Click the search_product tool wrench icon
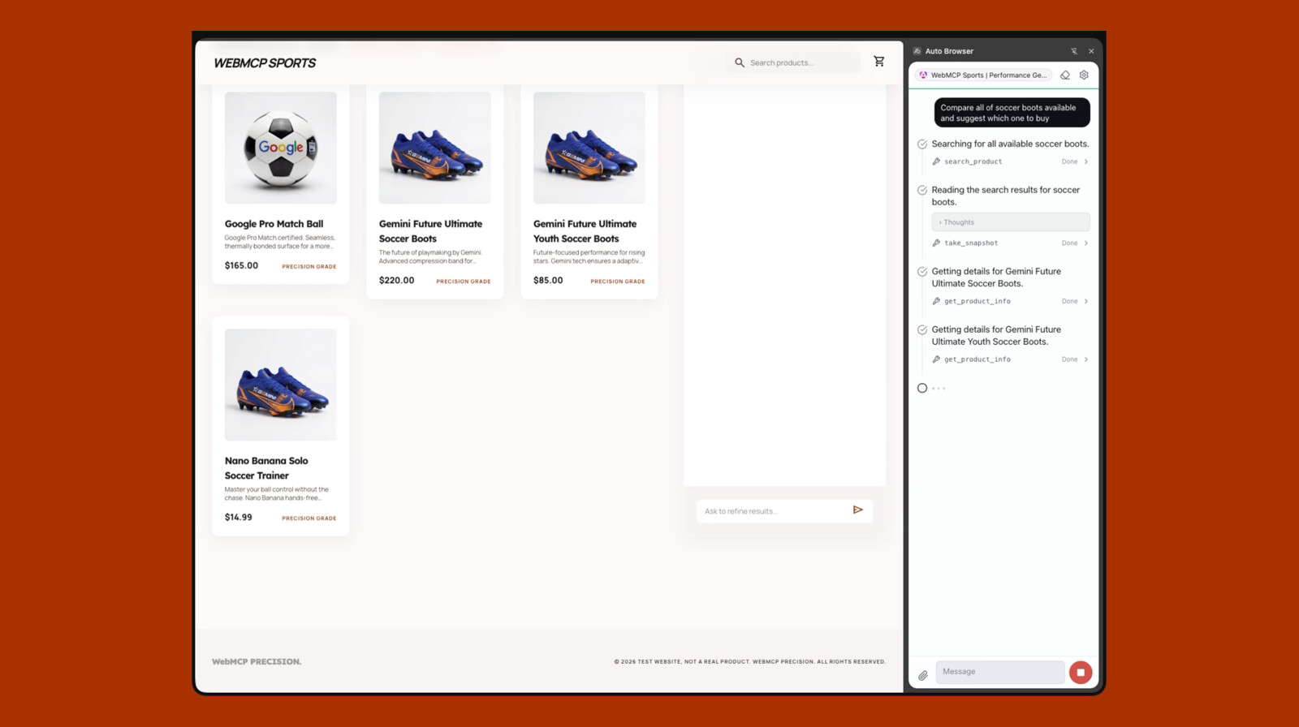Viewport: 1299px width, 727px height. (x=936, y=161)
